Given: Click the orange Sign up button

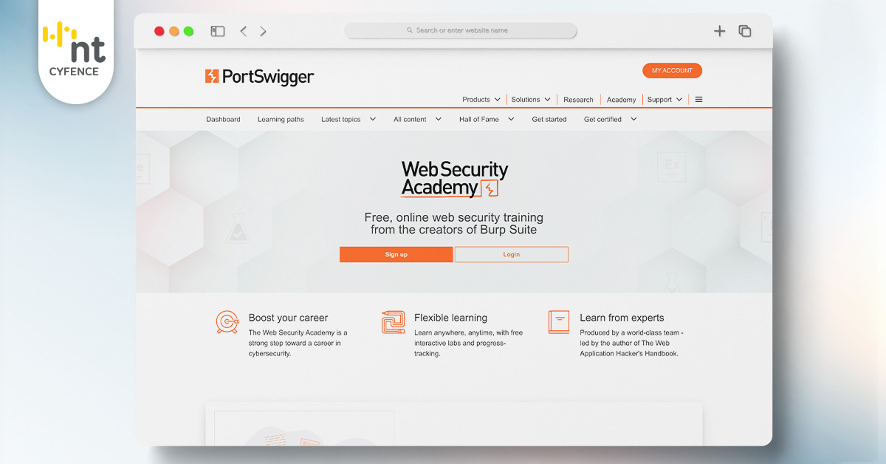Looking at the screenshot, I should [396, 254].
